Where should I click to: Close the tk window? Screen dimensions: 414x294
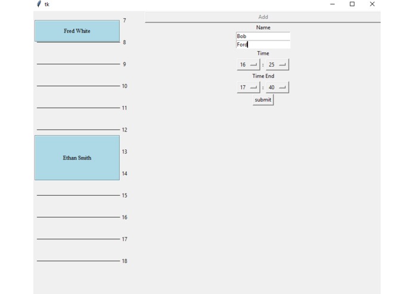pos(372,4)
